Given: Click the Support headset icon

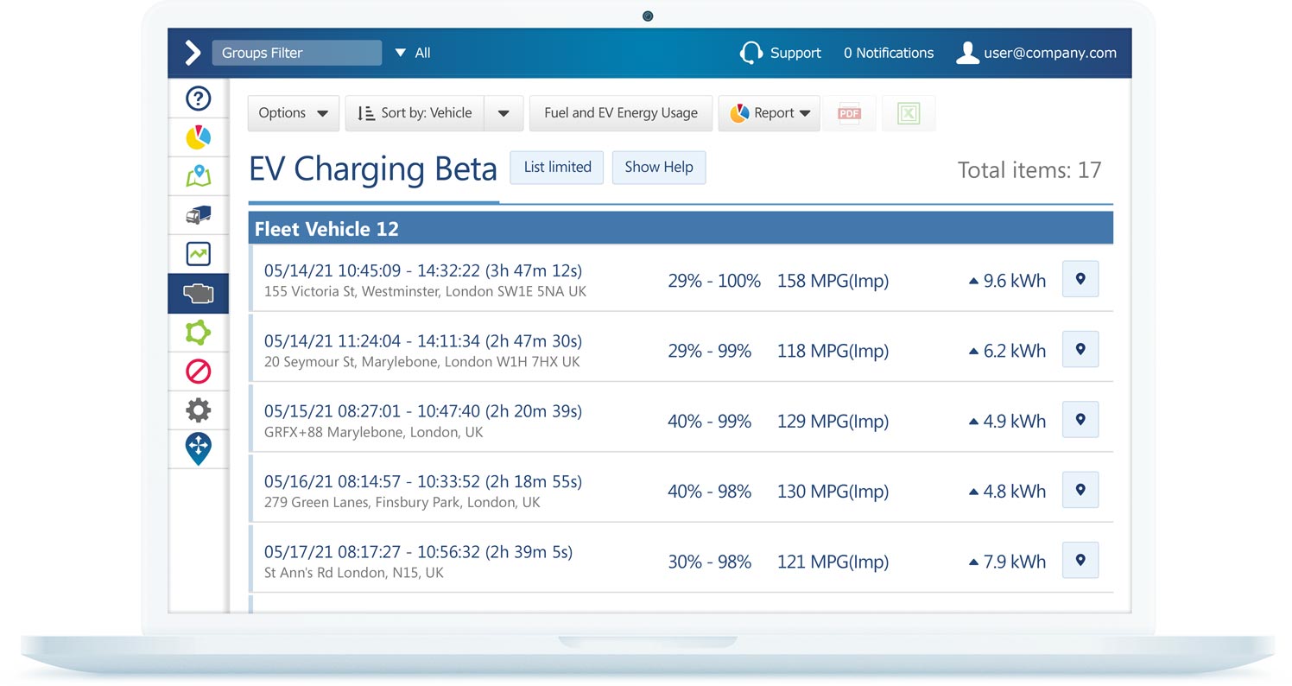Looking at the screenshot, I should pos(750,53).
